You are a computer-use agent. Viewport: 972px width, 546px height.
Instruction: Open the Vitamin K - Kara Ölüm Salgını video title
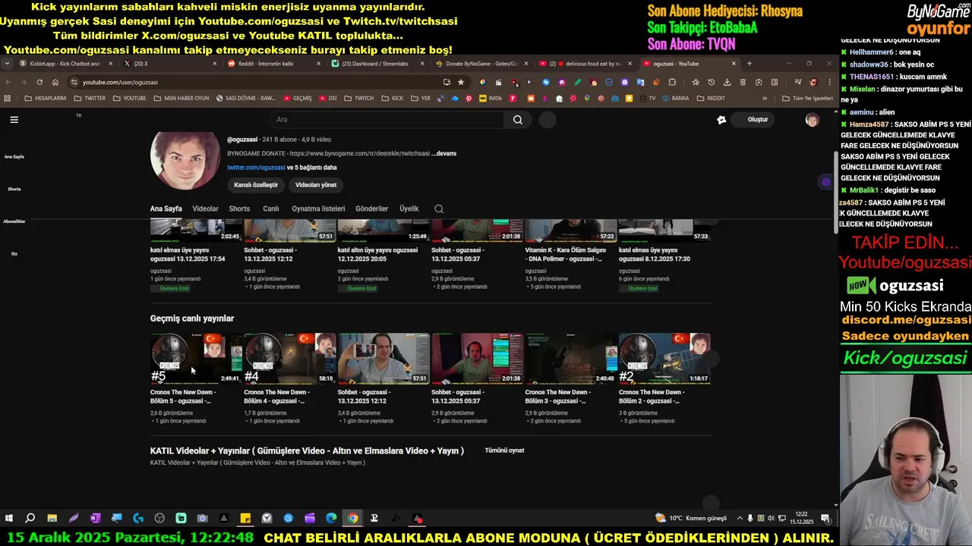click(566, 254)
